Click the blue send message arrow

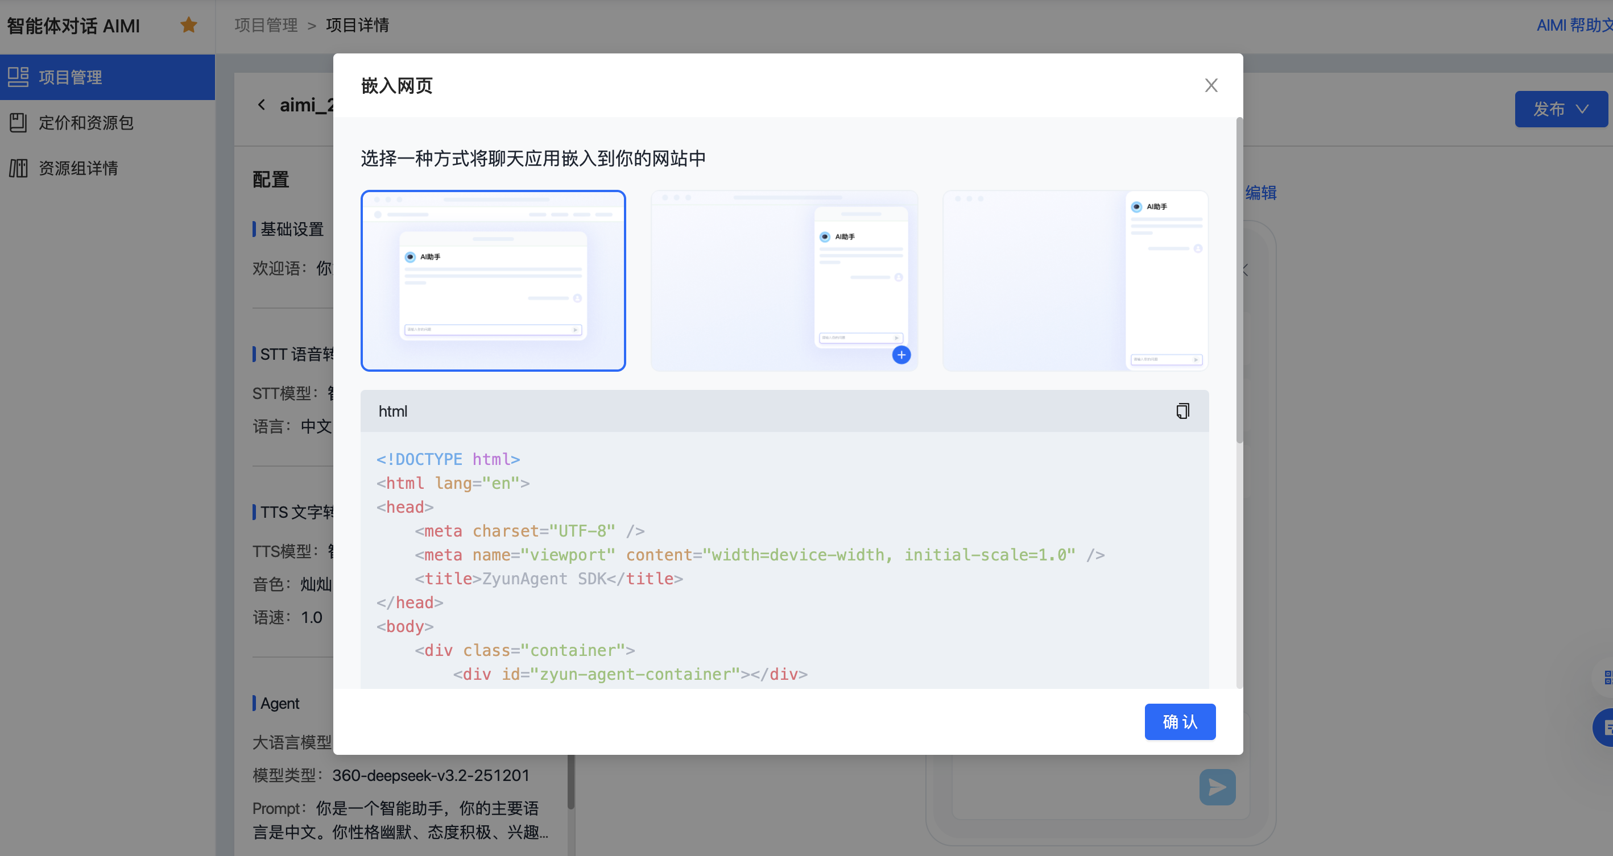pos(1217,787)
